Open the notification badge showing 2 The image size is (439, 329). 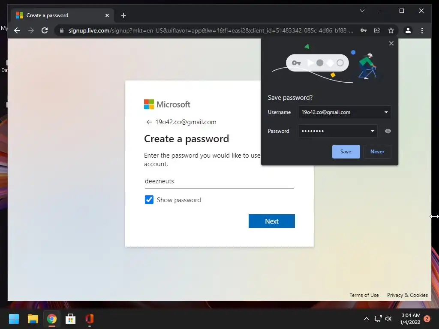coord(427,319)
